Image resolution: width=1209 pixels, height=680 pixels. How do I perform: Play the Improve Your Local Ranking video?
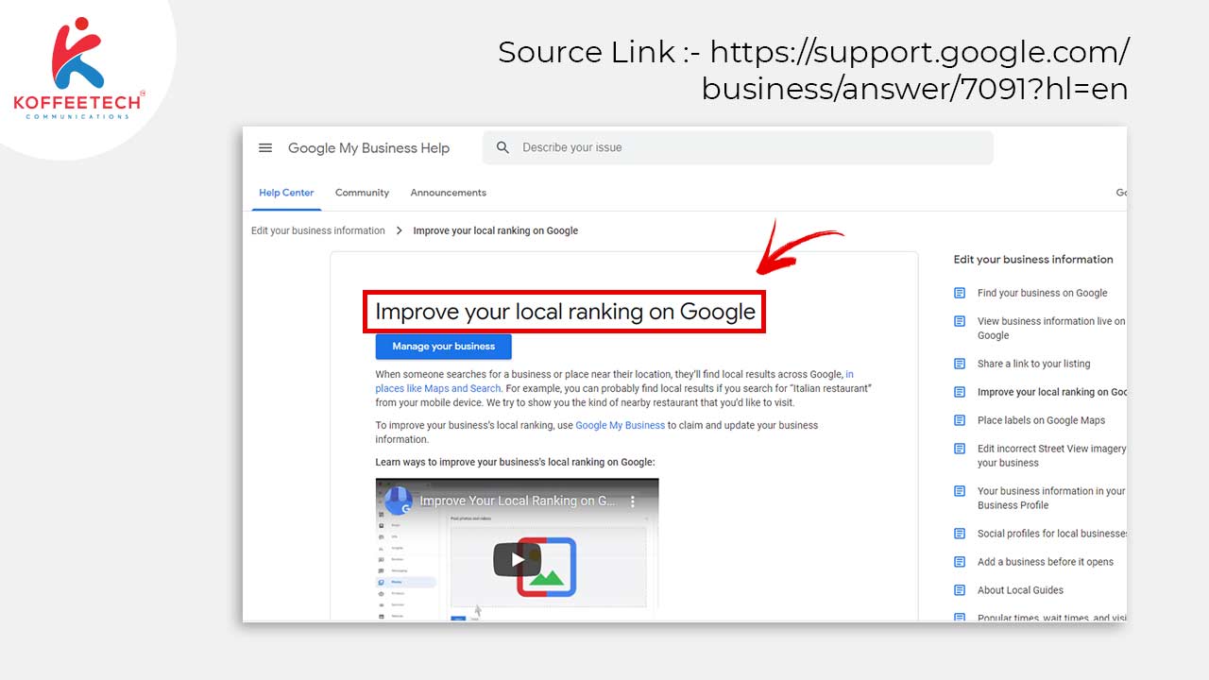point(517,559)
